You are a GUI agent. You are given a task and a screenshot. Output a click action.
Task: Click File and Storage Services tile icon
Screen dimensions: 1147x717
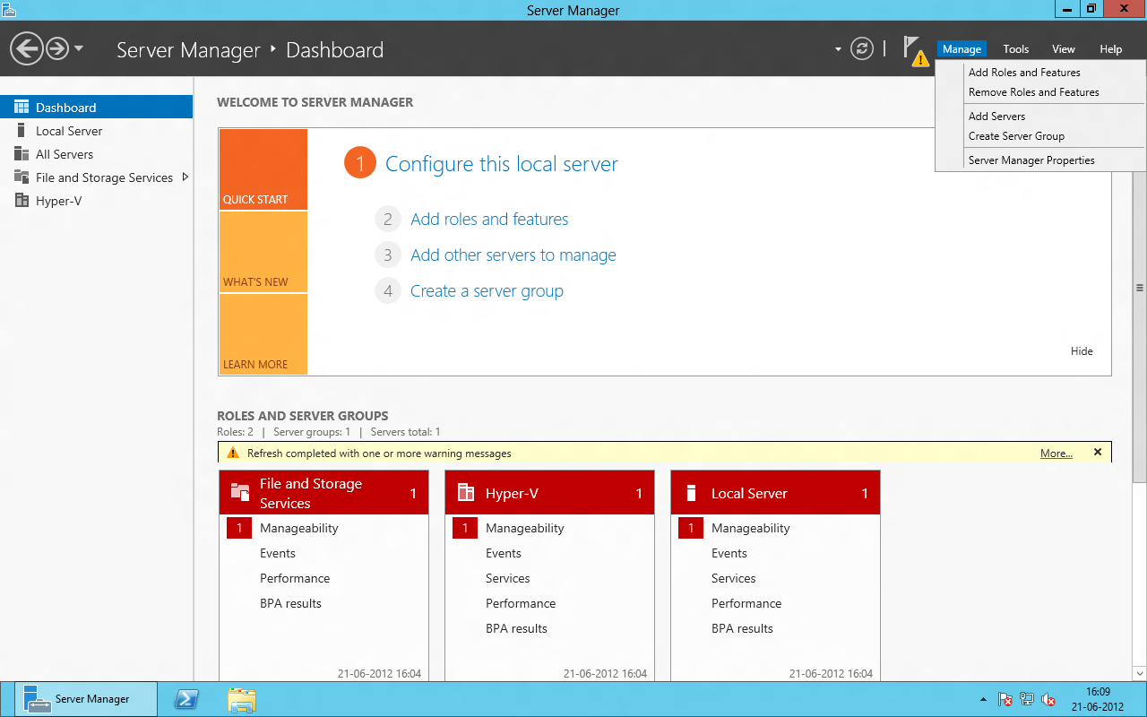point(240,492)
